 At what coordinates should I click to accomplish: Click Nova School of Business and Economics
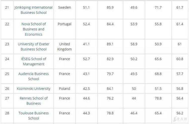click(x=34, y=29)
